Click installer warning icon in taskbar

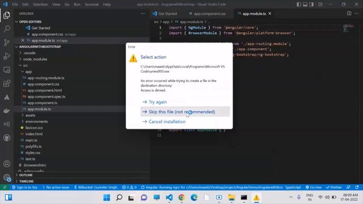tap(256, 197)
